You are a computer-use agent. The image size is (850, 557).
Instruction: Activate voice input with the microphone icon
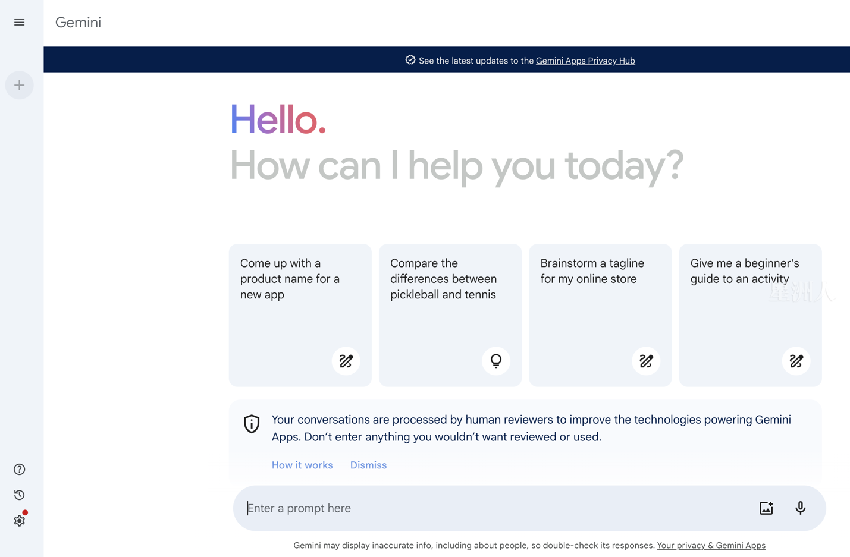click(800, 508)
